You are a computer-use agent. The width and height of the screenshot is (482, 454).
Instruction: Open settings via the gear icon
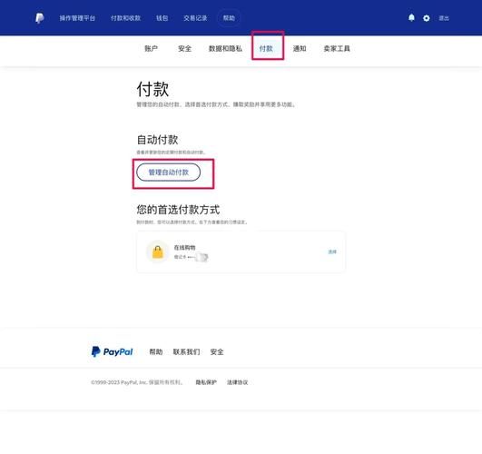[427, 18]
